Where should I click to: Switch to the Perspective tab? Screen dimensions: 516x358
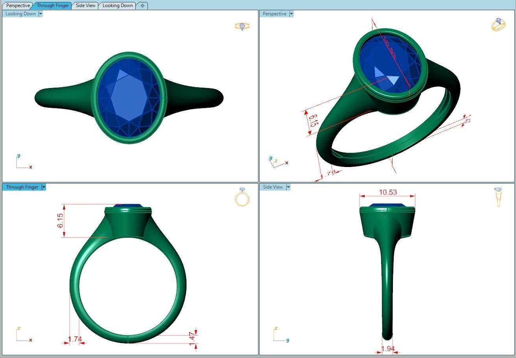tap(18, 6)
